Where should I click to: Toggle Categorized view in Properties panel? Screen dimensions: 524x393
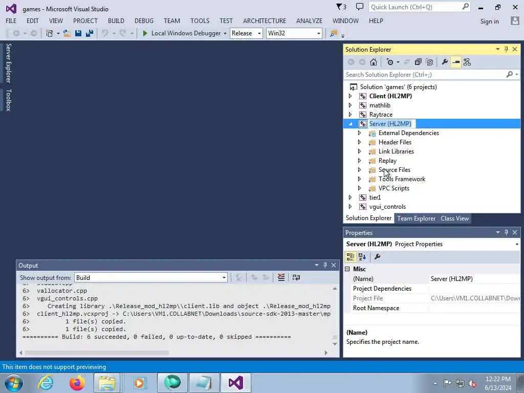click(350, 257)
